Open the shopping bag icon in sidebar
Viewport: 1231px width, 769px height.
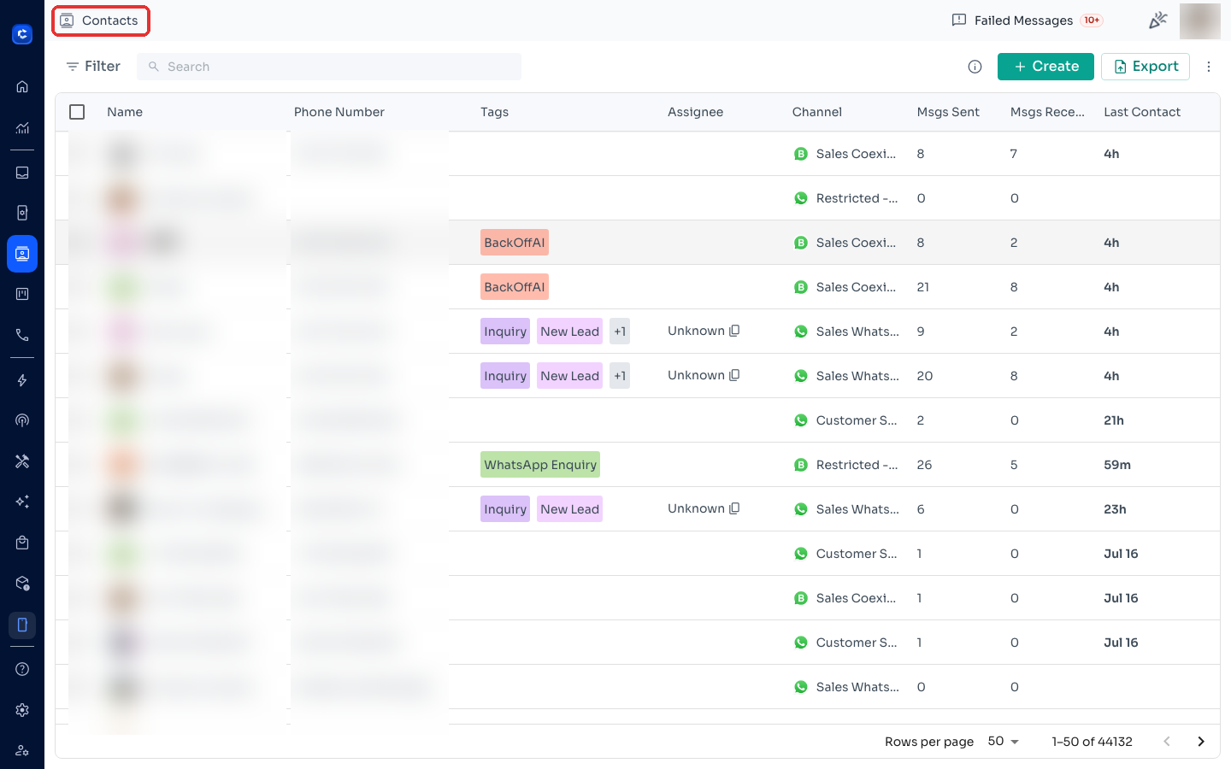tap(22, 543)
